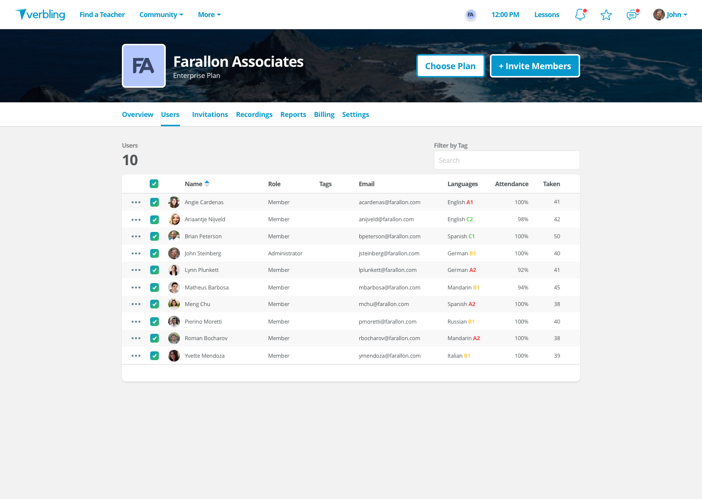
Task: Click the favorites star icon
Action: point(606,15)
